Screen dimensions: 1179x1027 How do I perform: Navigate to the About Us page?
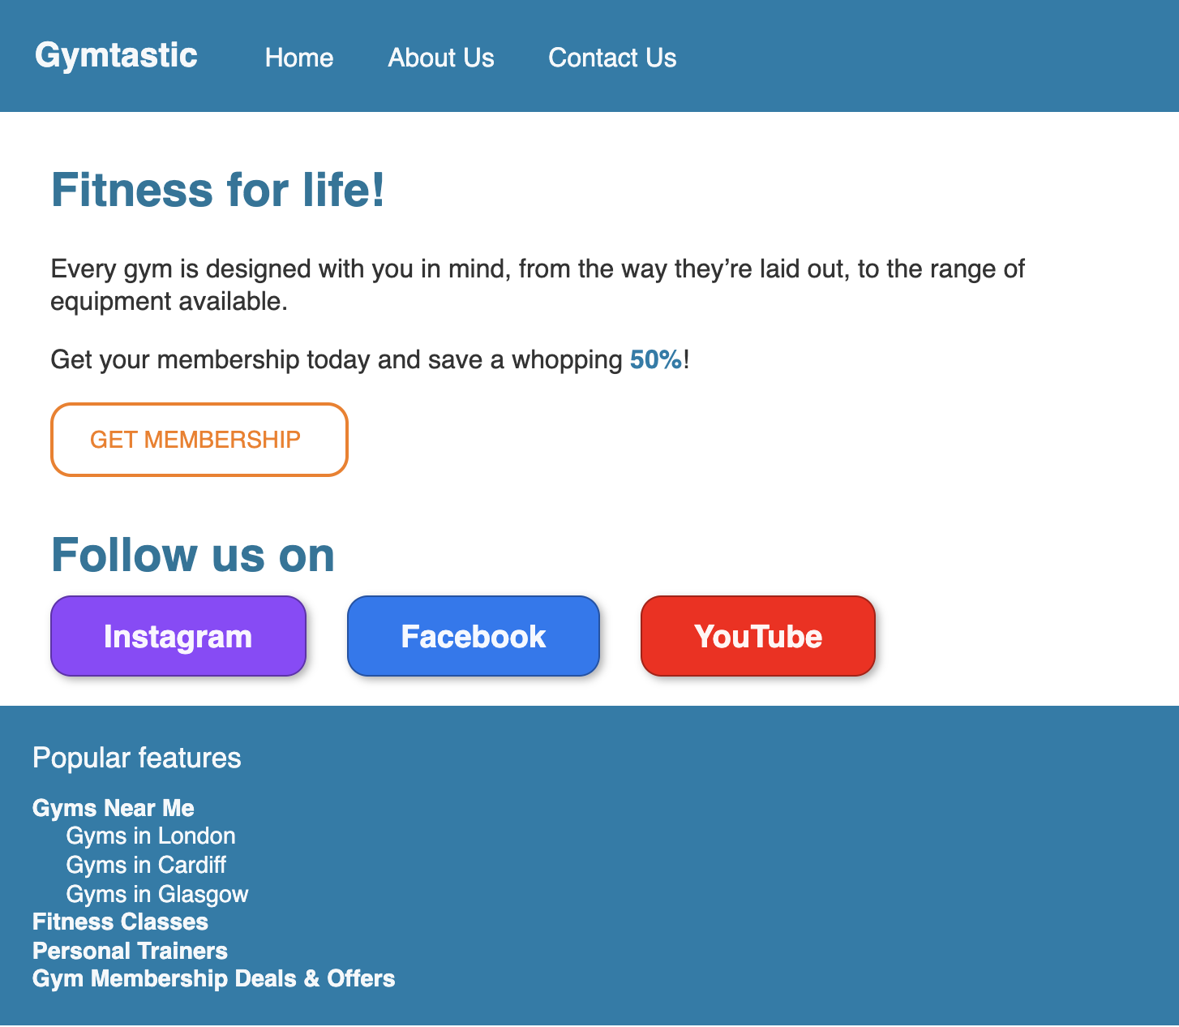coord(440,58)
